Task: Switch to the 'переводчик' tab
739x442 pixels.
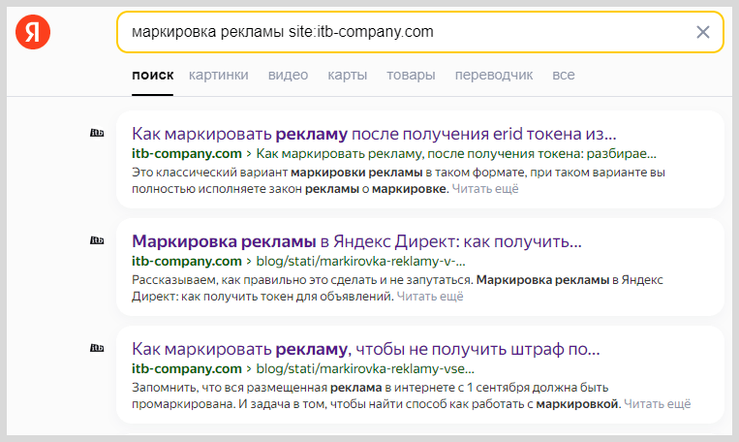Action: 494,75
